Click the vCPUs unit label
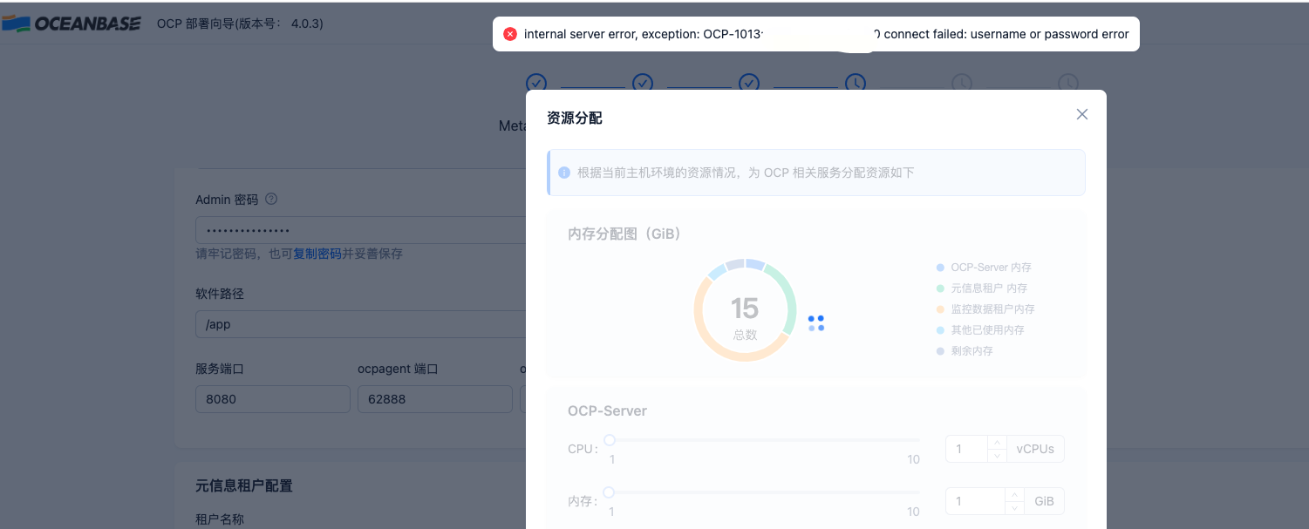 click(x=1035, y=449)
